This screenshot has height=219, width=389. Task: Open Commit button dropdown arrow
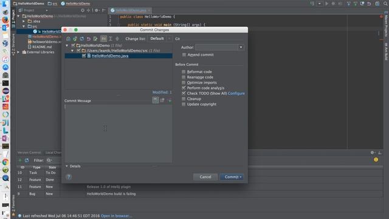tap(241, 177)
